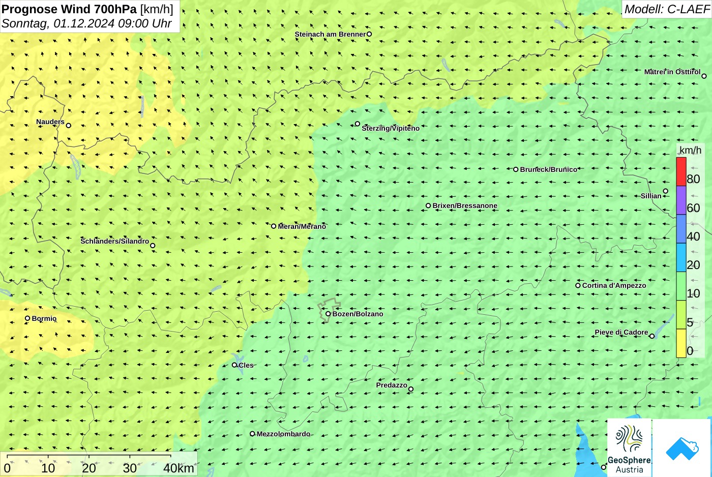
Task: Select the Mezzolombardo location marker
Action: [x=252, y=434]
